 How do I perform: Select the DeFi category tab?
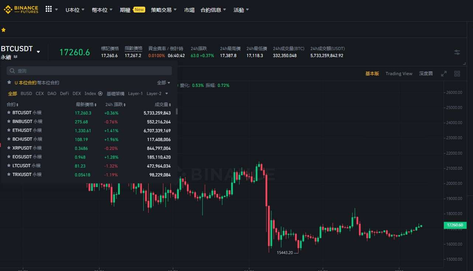pos(65,94)
